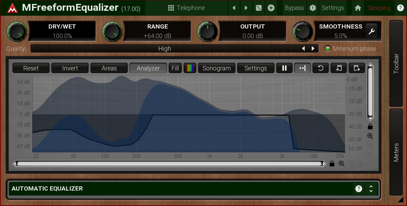Screen dimensions: 407x206
Task: Open the Toolbar side tab
Action: click(396, 63)
